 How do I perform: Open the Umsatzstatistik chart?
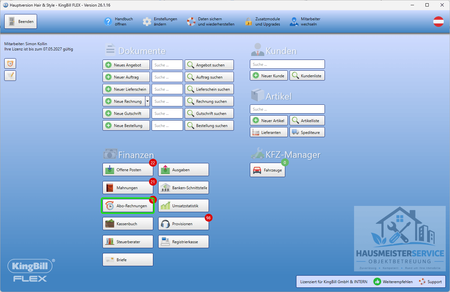(183, 206)
